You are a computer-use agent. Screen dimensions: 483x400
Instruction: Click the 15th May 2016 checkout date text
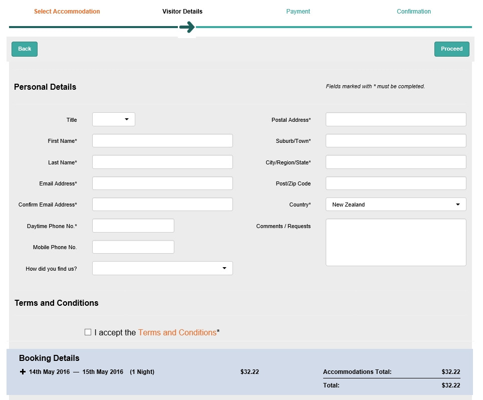[103, 371]
